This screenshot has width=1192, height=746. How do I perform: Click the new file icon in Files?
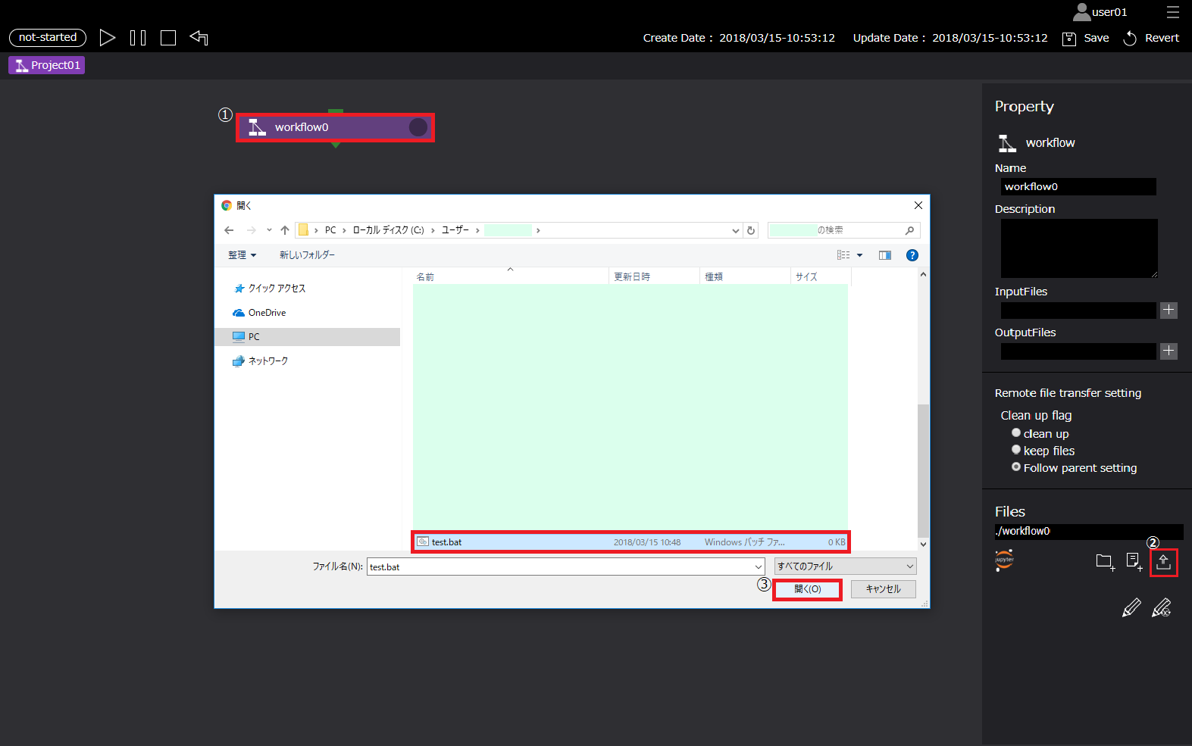[x=1134, y=561]
